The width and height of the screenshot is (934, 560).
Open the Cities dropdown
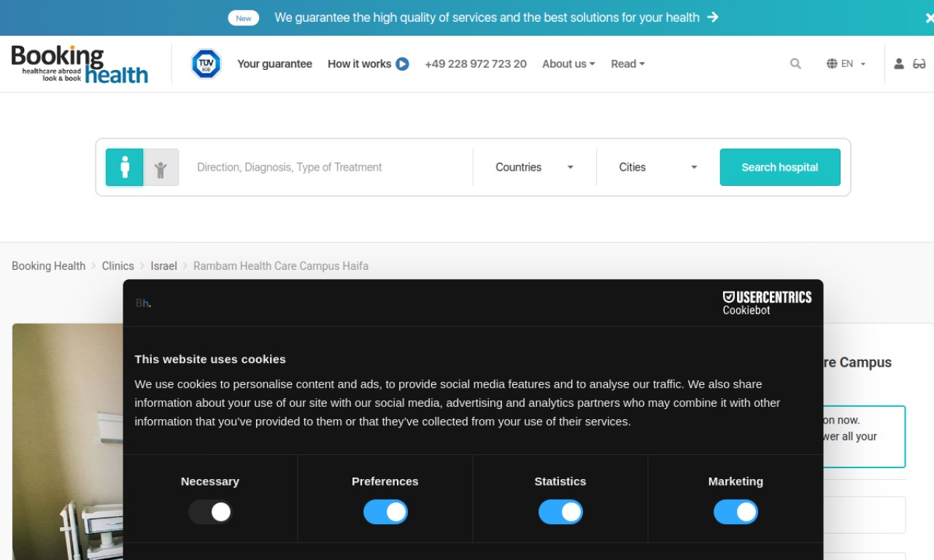(x=658, y=167)
